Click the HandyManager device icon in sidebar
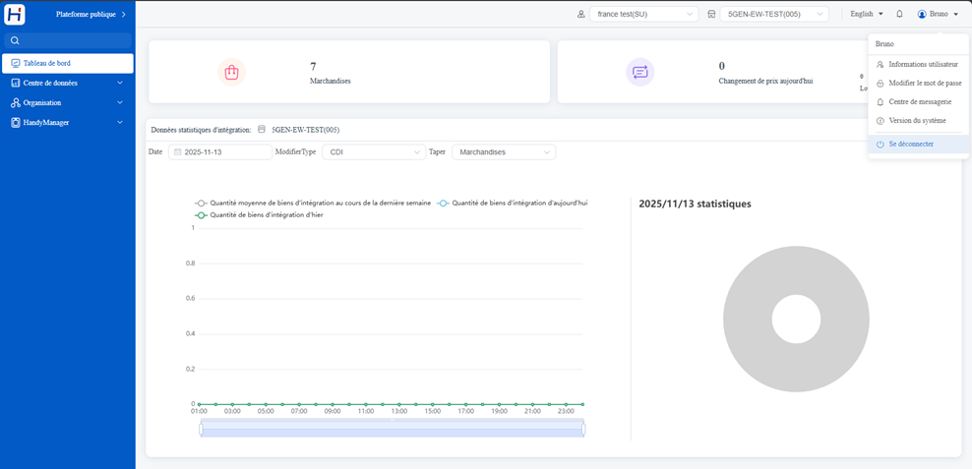The height and width of the screenshot is (469, 972). (x=16, y=123)
